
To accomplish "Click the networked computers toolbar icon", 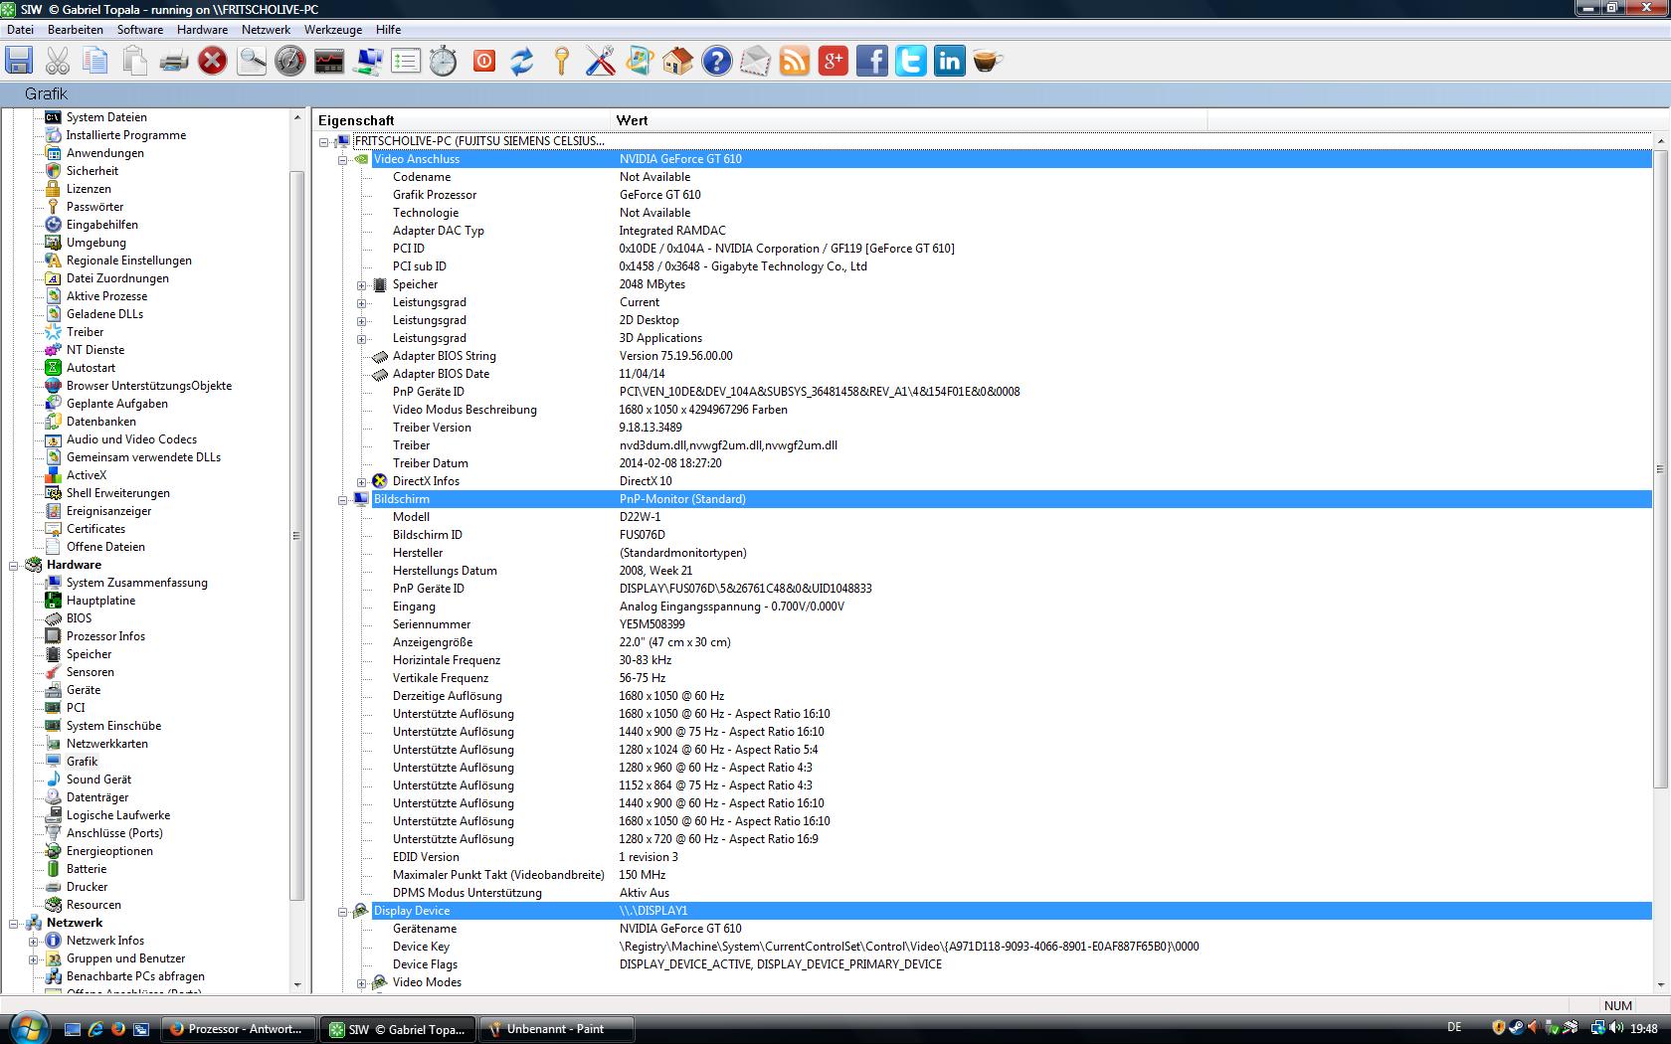I will [x=368, y=61].
